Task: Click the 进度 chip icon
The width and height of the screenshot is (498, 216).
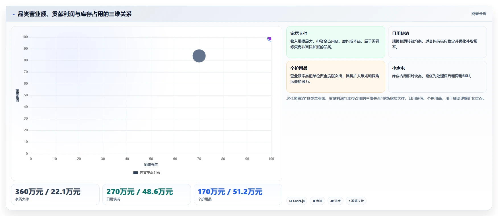Action: tap(332, 201)
